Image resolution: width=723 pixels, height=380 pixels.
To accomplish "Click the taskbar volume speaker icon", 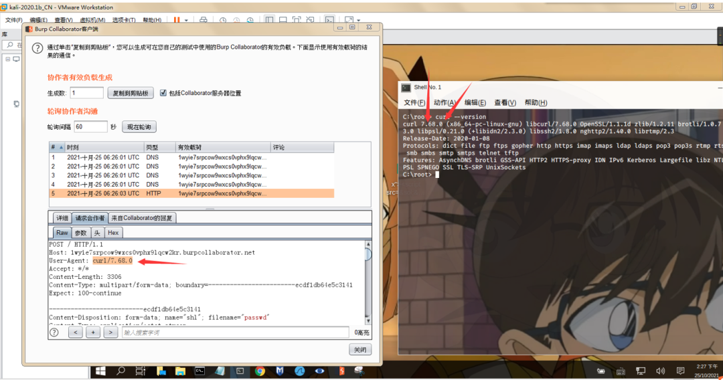I will (660, 371).
